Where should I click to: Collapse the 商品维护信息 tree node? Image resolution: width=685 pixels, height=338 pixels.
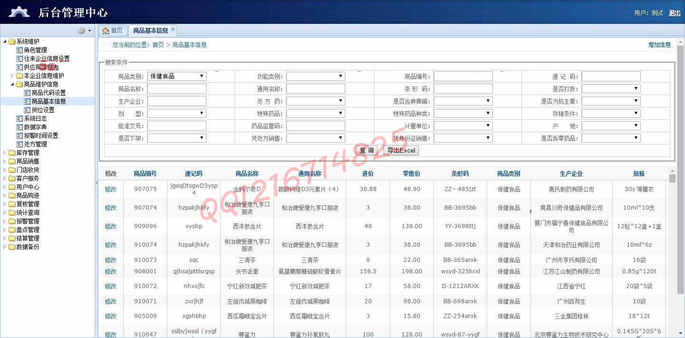12,84
